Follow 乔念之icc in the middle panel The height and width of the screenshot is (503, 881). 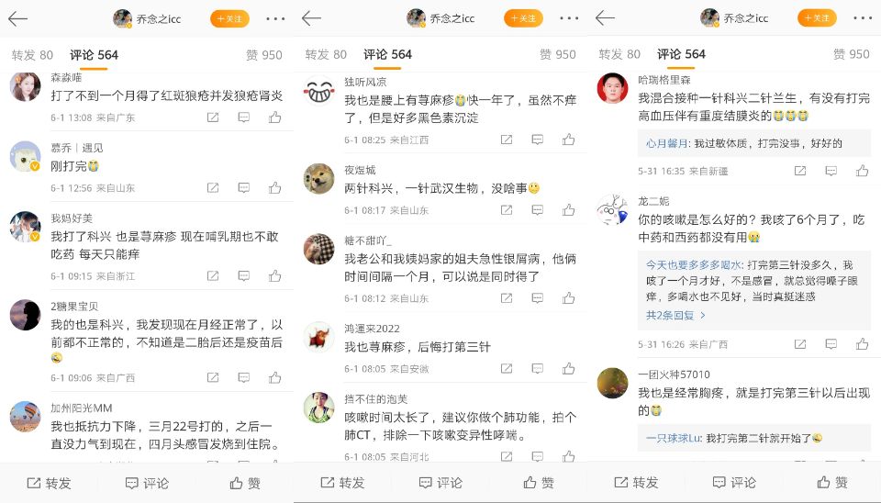tap(523, 18)
